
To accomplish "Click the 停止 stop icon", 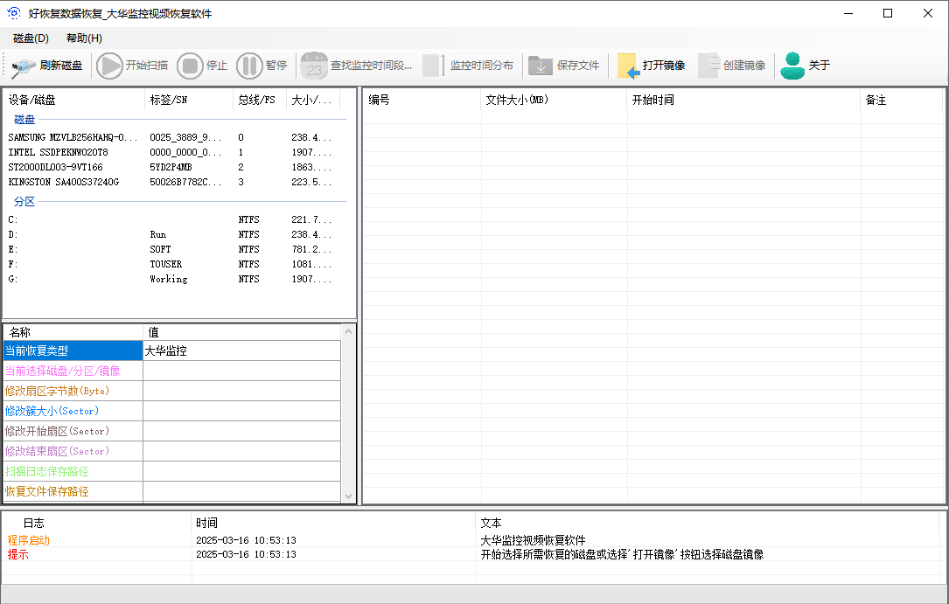I will 190,66.
